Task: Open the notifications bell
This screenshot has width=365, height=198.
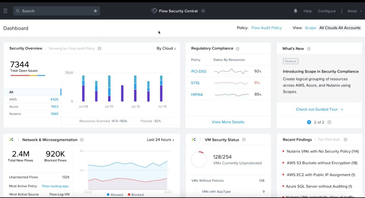Action: (295, 11)
